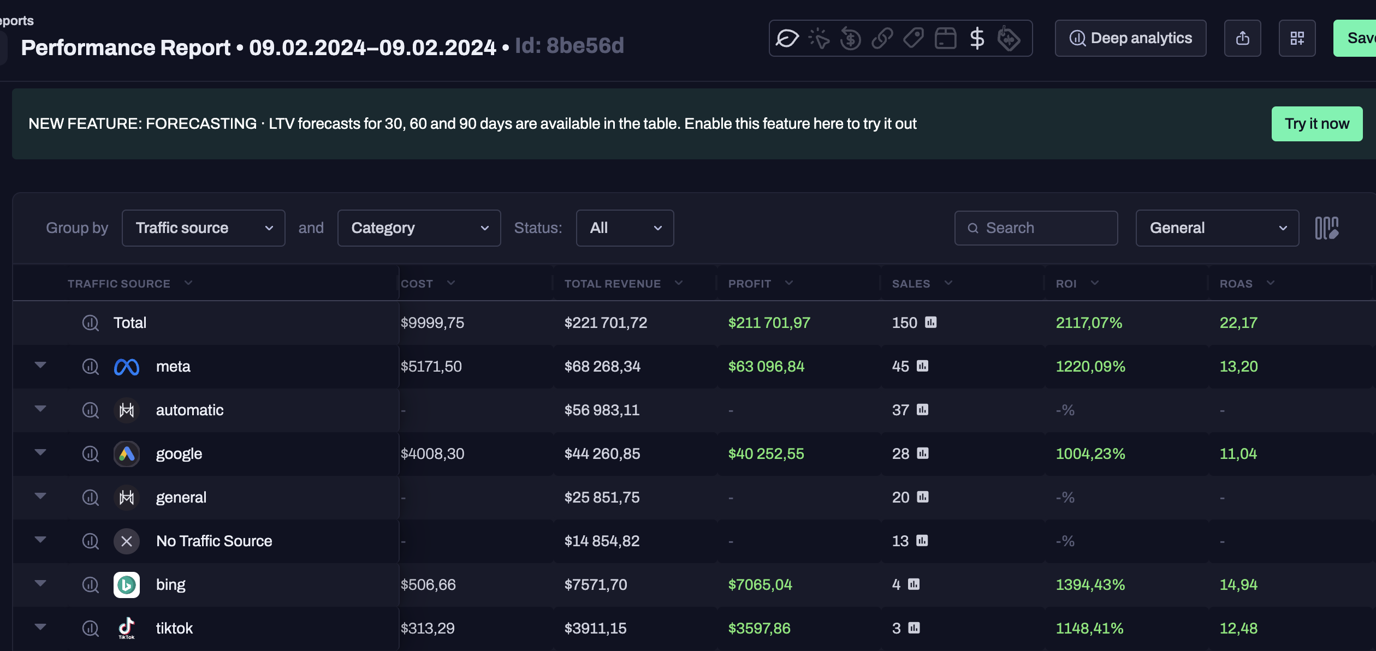The width and height of the screenshot is (1376, 651).
Task: Toggle the sales chart icon in the Total row
Action: (931, 322)
